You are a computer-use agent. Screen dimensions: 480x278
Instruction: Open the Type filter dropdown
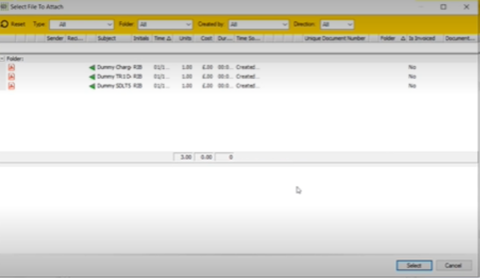(81, 24)
